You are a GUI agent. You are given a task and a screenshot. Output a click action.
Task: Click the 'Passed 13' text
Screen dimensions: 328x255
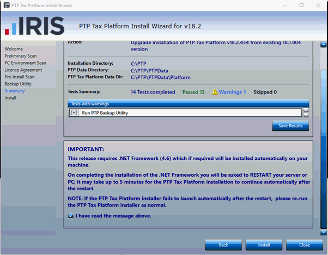[x=193, y=92]
